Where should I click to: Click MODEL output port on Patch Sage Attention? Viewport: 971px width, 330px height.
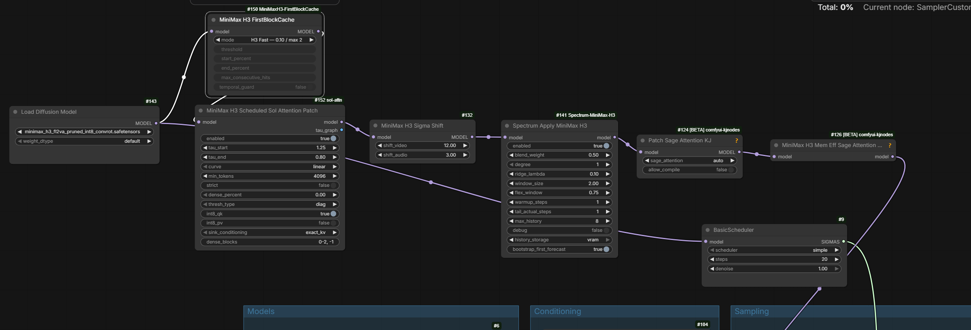739,152
